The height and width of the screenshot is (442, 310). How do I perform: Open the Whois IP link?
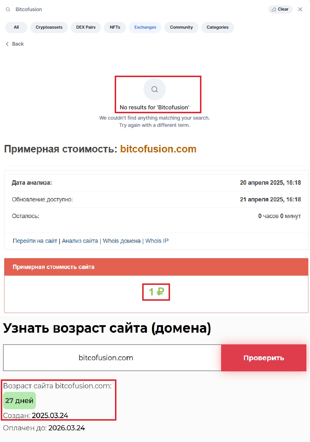click(157, 241)
